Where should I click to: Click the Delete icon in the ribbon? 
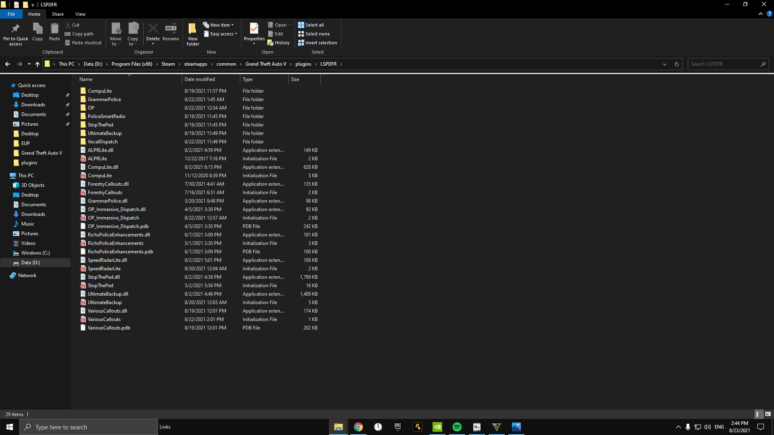click(153, 29)
